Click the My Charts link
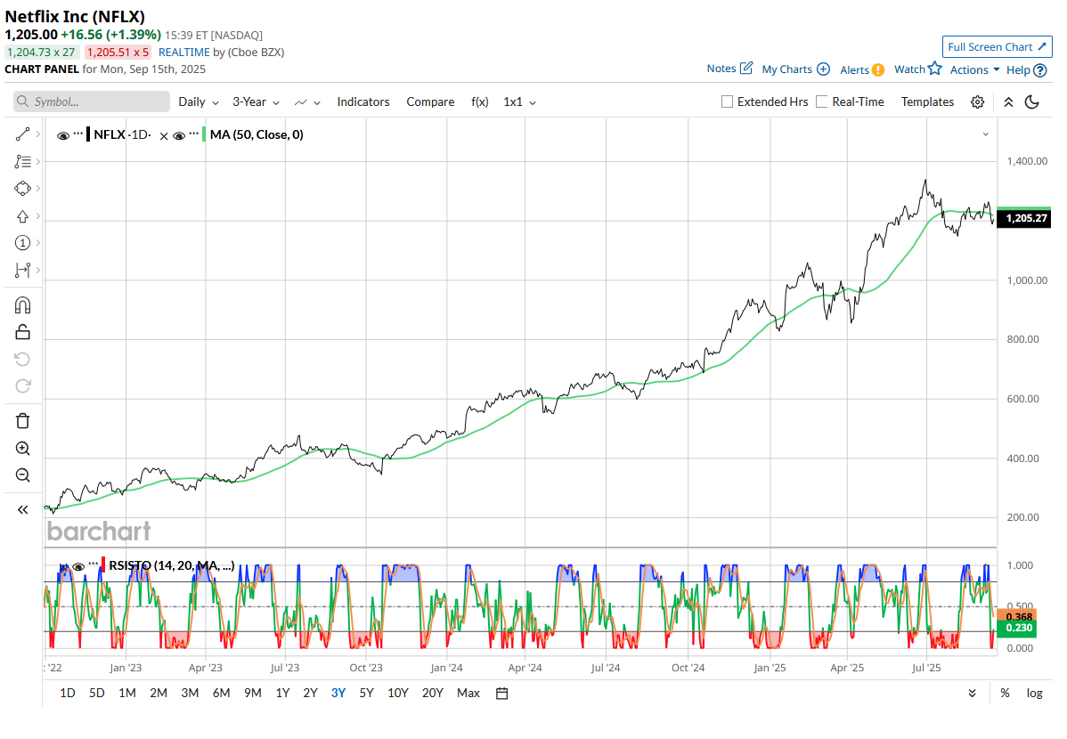The width and height of the screenshot is (1067, 739). 786,69
